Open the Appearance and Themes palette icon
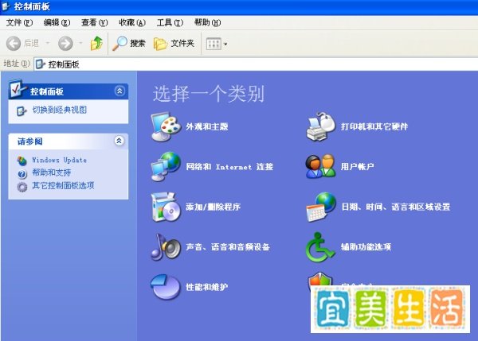 (167, 126)
